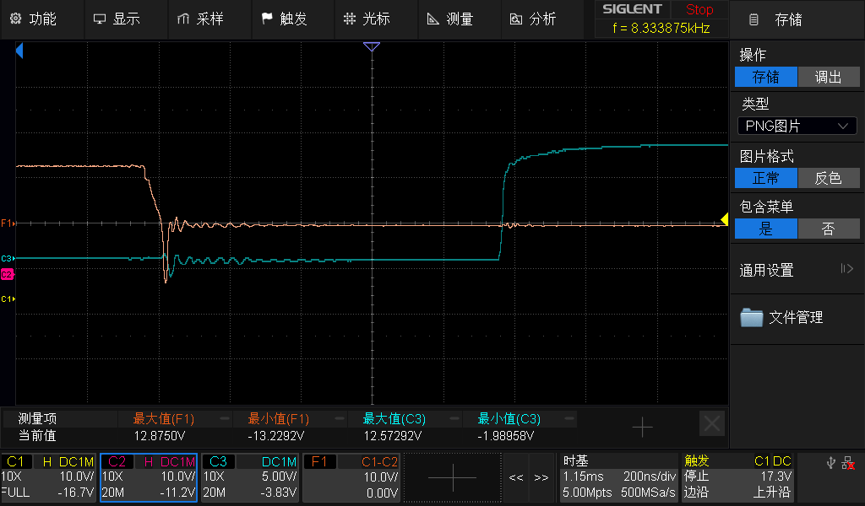Click the crosshair grid icon beside 光标
Image resolution: width=865 pixels, height=506 pixels.
pyautogui.click(x=350, y=19)
